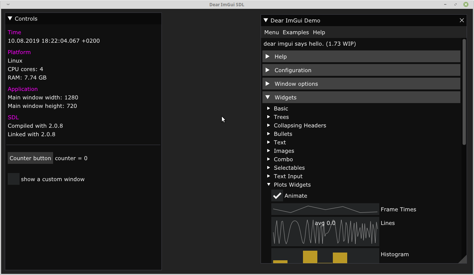This screenshot has height=275, width=474.
Task: Expand the Bullets tree node
Action: tap(269, 134)
